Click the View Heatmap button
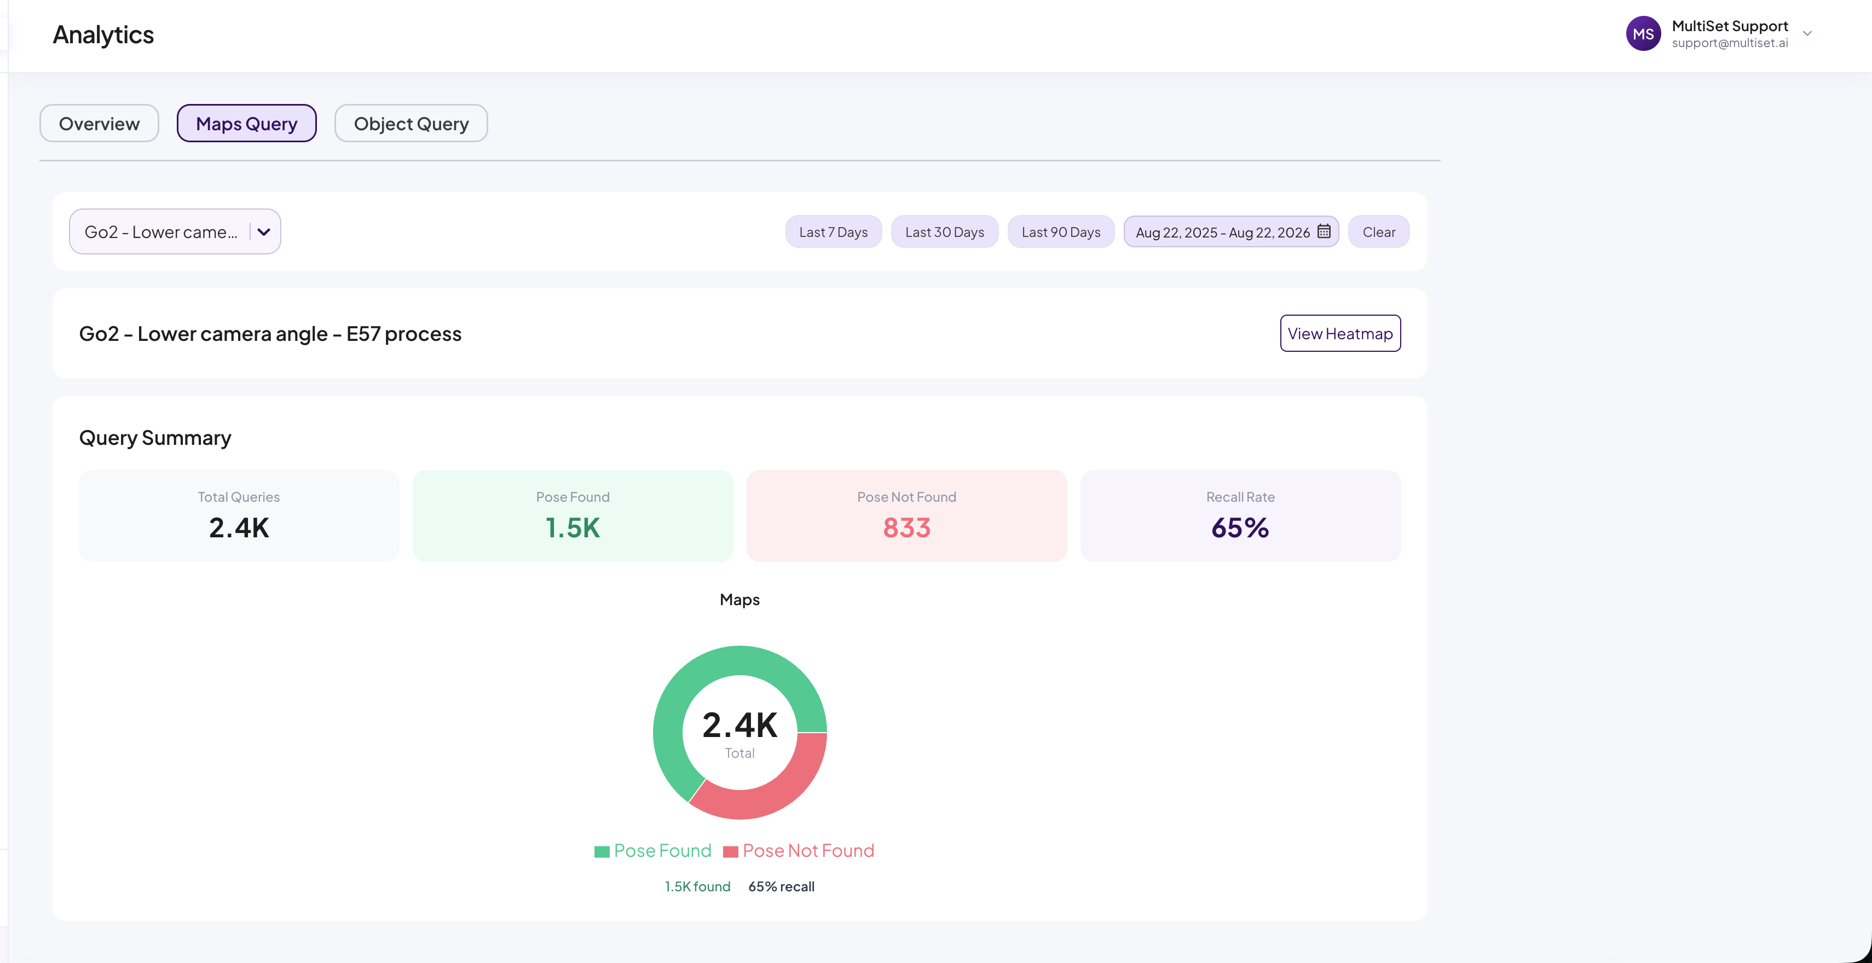This screenshot has height=963, width=1872. (1340, 333)
